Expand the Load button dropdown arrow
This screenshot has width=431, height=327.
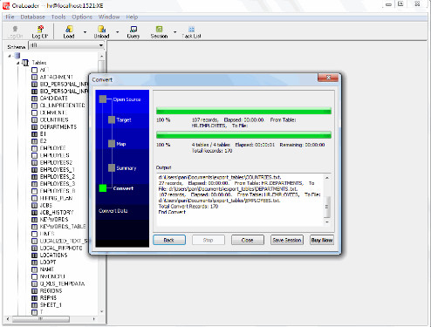[x=85, y=32]
